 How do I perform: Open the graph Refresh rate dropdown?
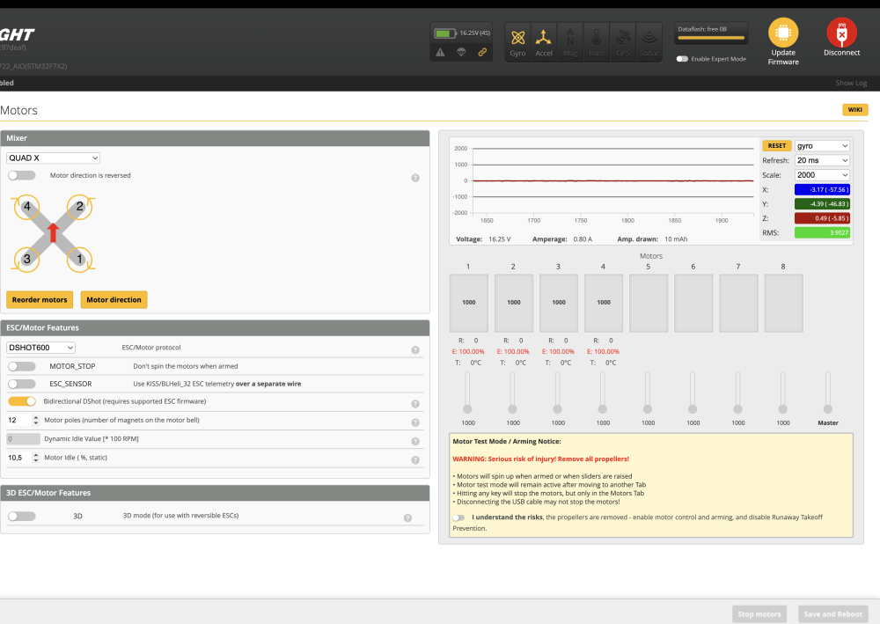click(822, 161)
